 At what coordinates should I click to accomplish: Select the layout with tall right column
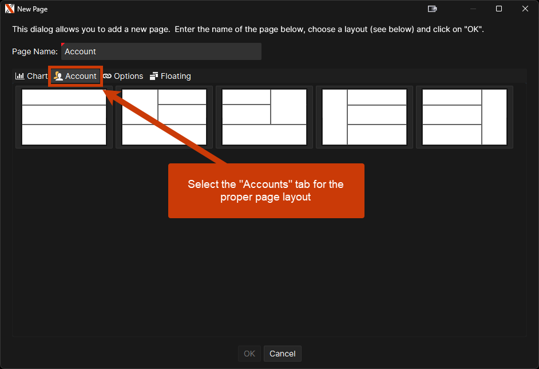(465, 117)
